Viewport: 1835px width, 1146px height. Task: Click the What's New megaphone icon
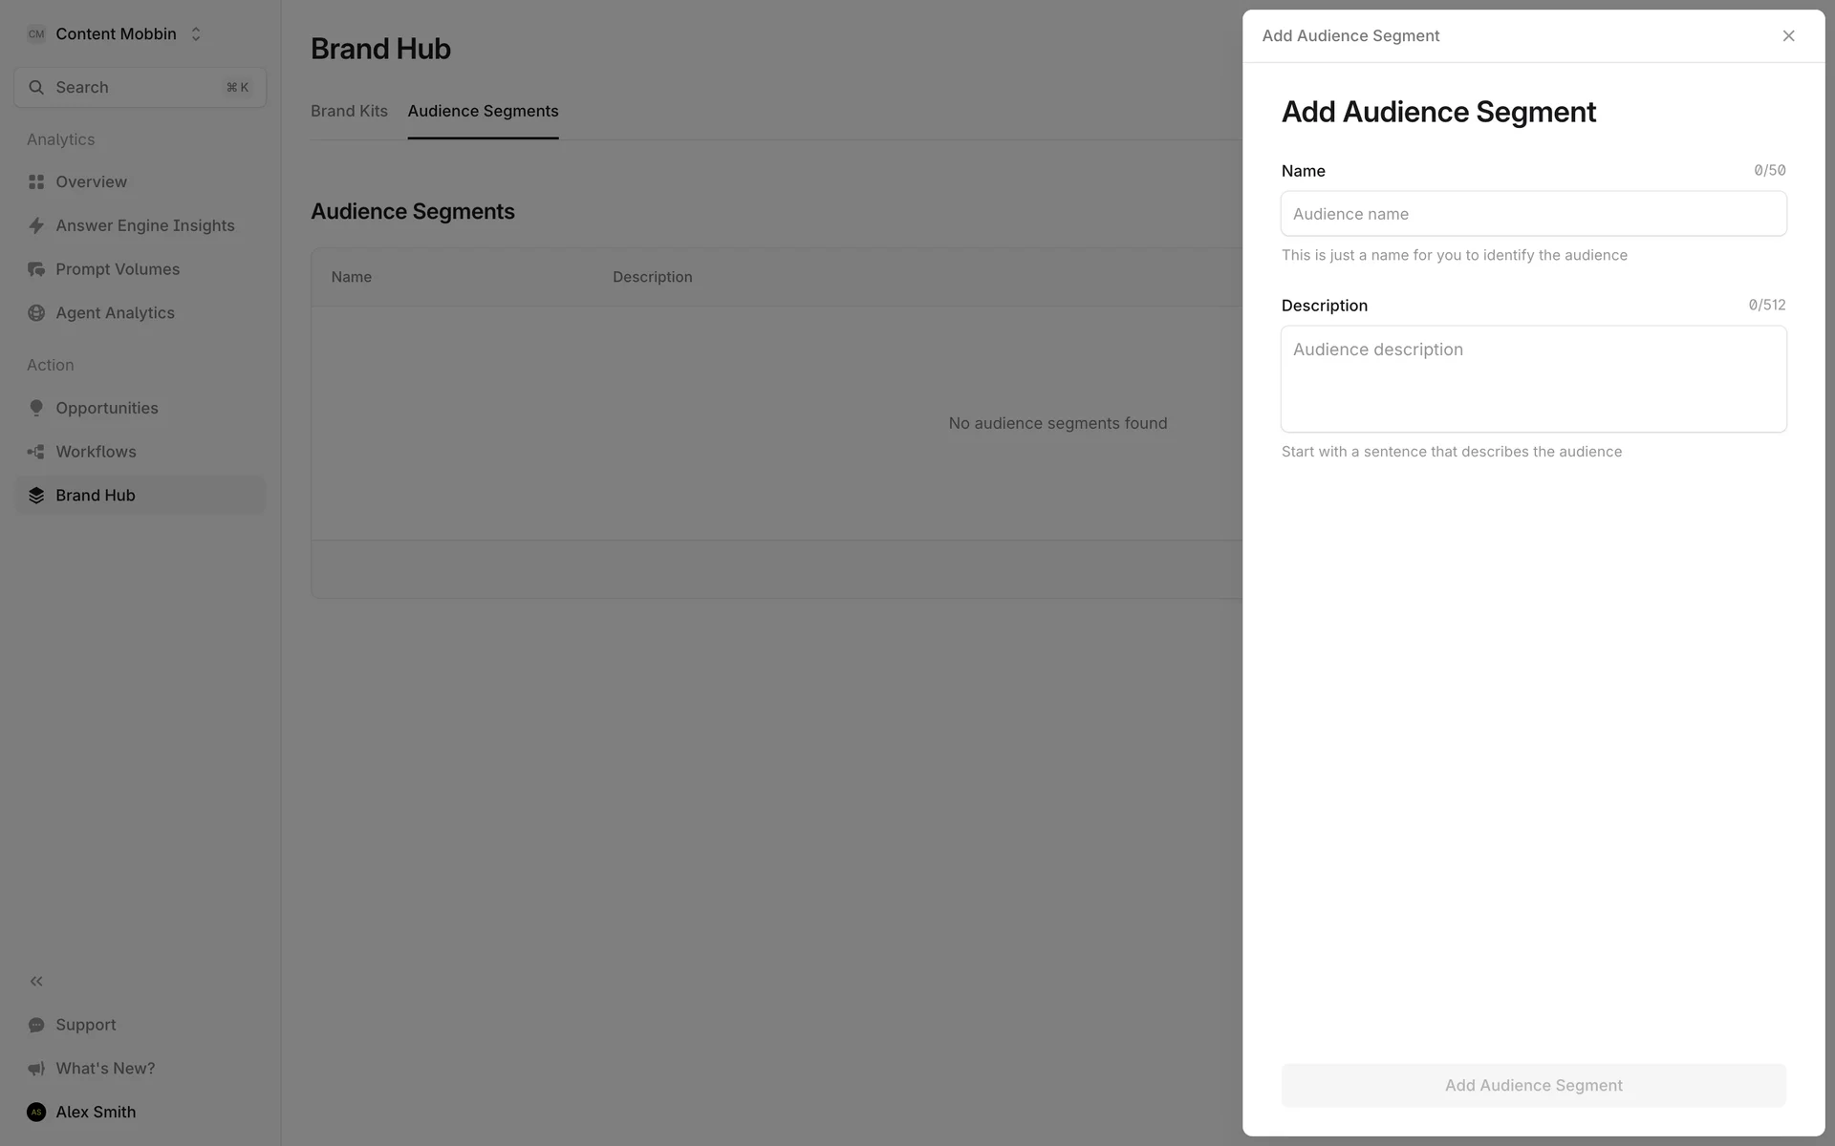36,1069
